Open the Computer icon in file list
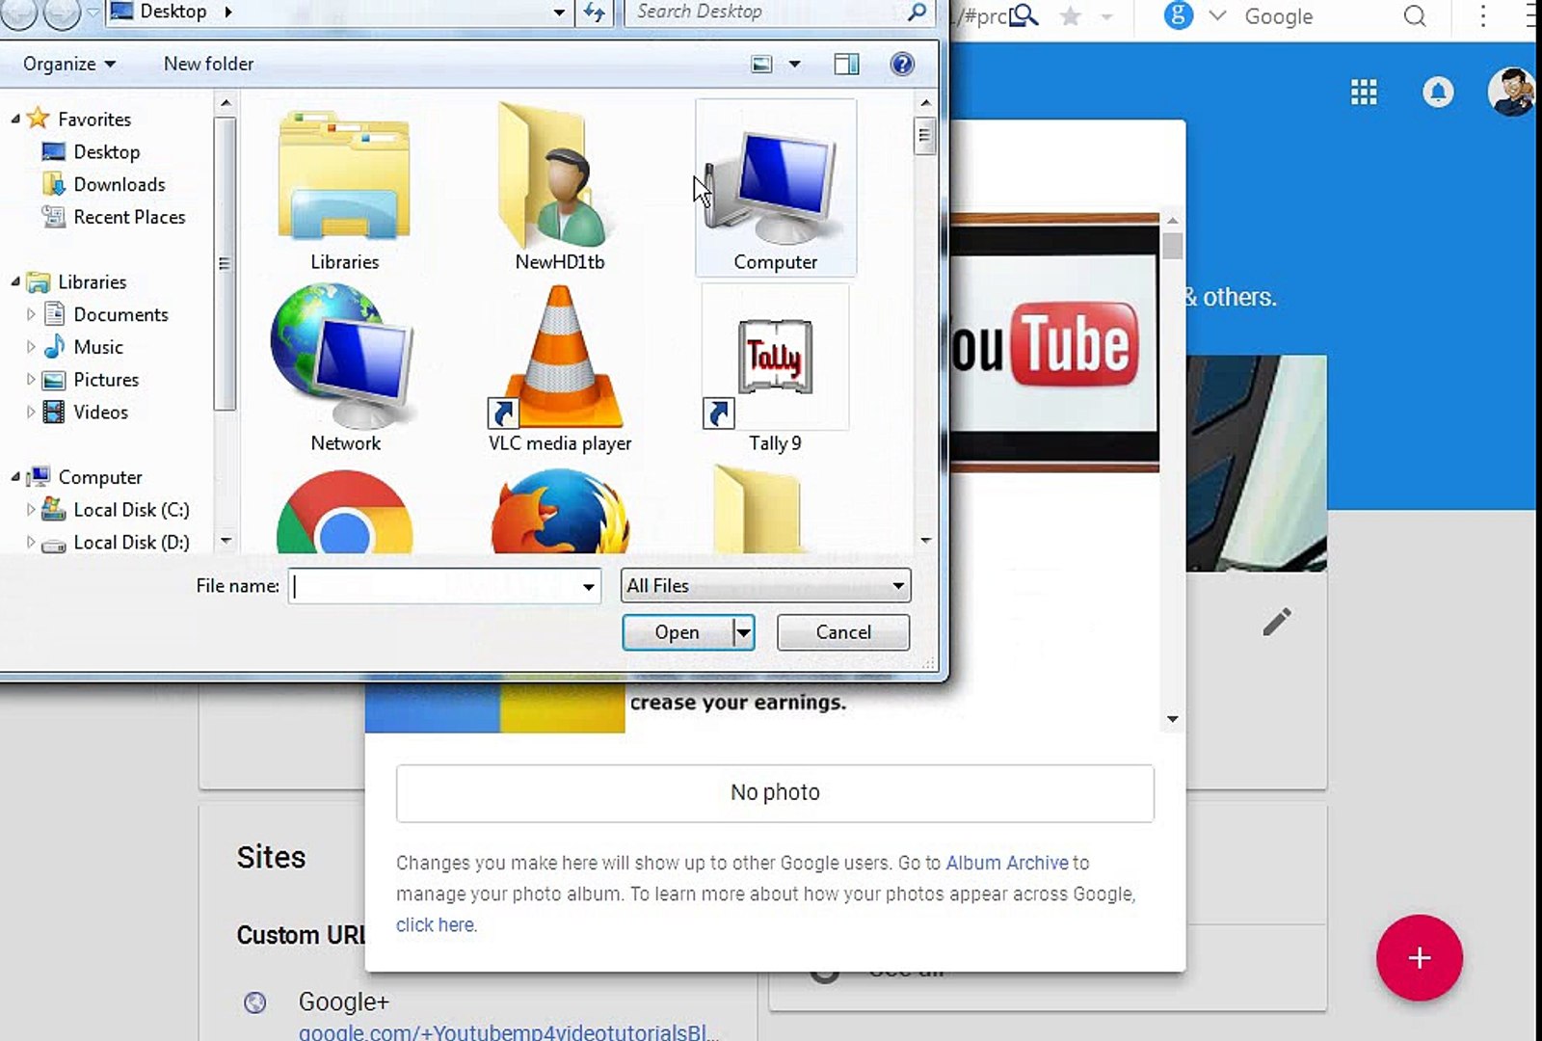The width and height of the screenshot is (1542, 1041). point(775,186)
